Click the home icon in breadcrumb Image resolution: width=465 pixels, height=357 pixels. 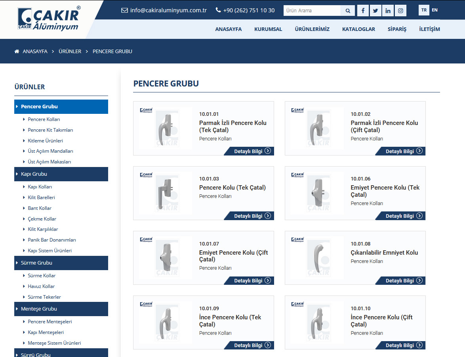[x=17, y=52]
